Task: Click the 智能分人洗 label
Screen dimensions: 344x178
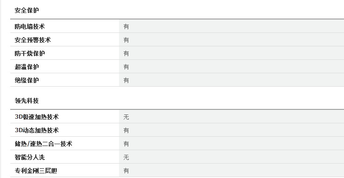Action: 30,157
